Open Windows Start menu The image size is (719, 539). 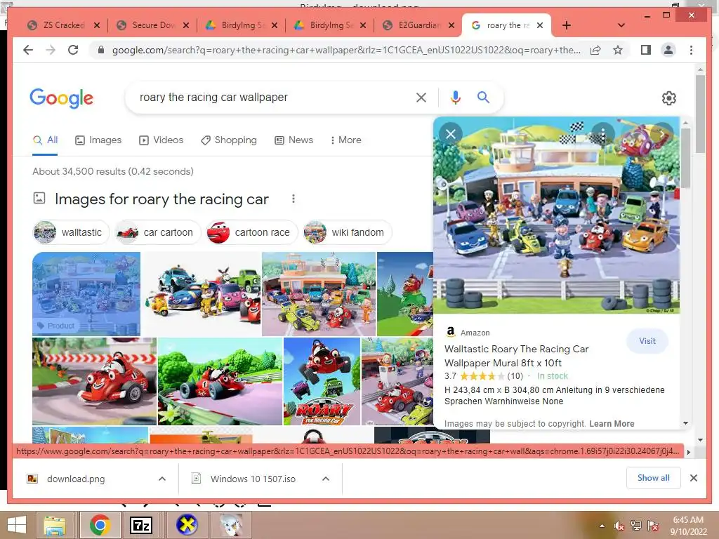coord(17,525)
